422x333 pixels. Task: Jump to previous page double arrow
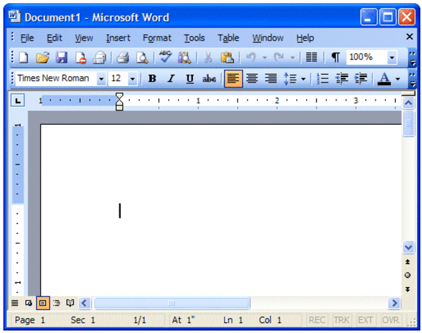(x=407, y=262)
